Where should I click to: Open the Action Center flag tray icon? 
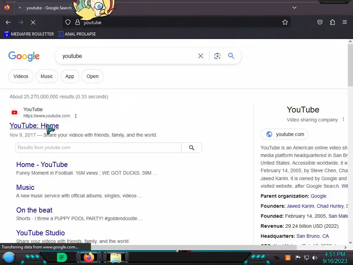(x=298, y=257)
